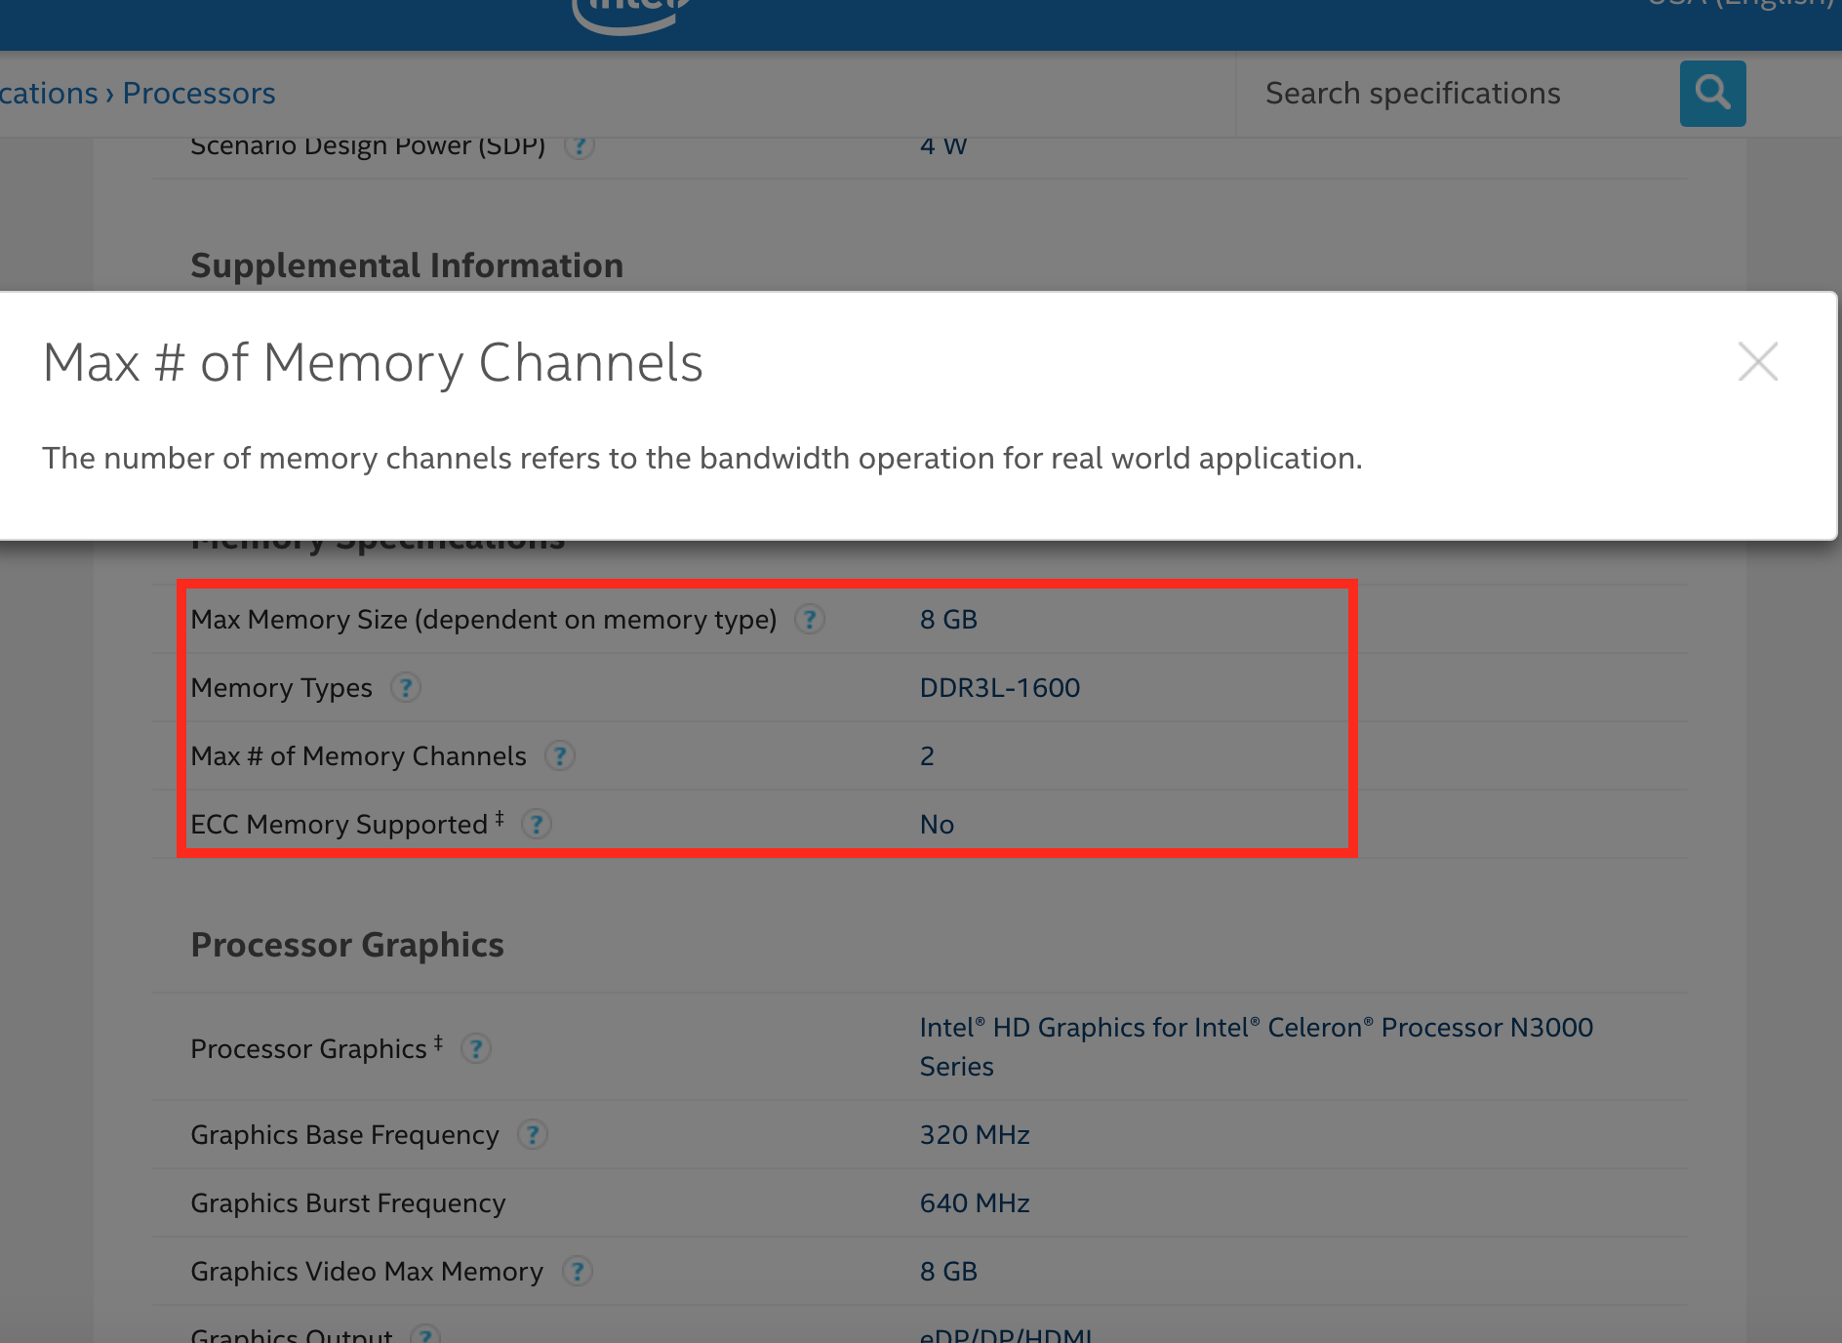Open help icon next to Processor Graphics
The height and width of the screenshot is (1343, 1842).
pos(475,1049)
